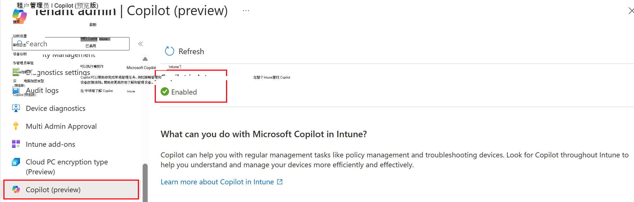
Task: Click the Copilot (preview) page title
Action: click(x=177, y=11)
